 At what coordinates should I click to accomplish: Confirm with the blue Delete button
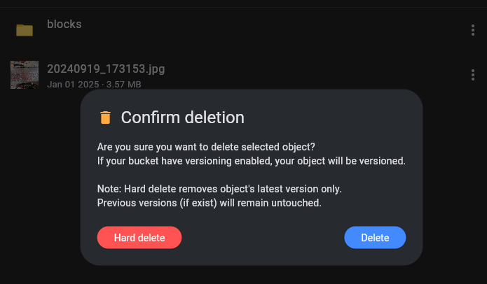375,238
